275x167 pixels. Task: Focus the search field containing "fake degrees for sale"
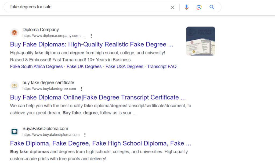[x=86, y=7]
